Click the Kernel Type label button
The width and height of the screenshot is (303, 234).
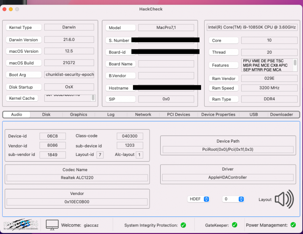coord(23,27)
